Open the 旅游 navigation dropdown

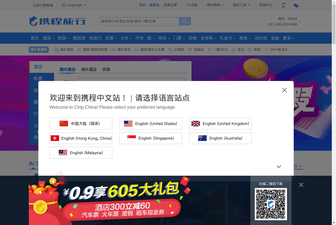coord(64,38)
